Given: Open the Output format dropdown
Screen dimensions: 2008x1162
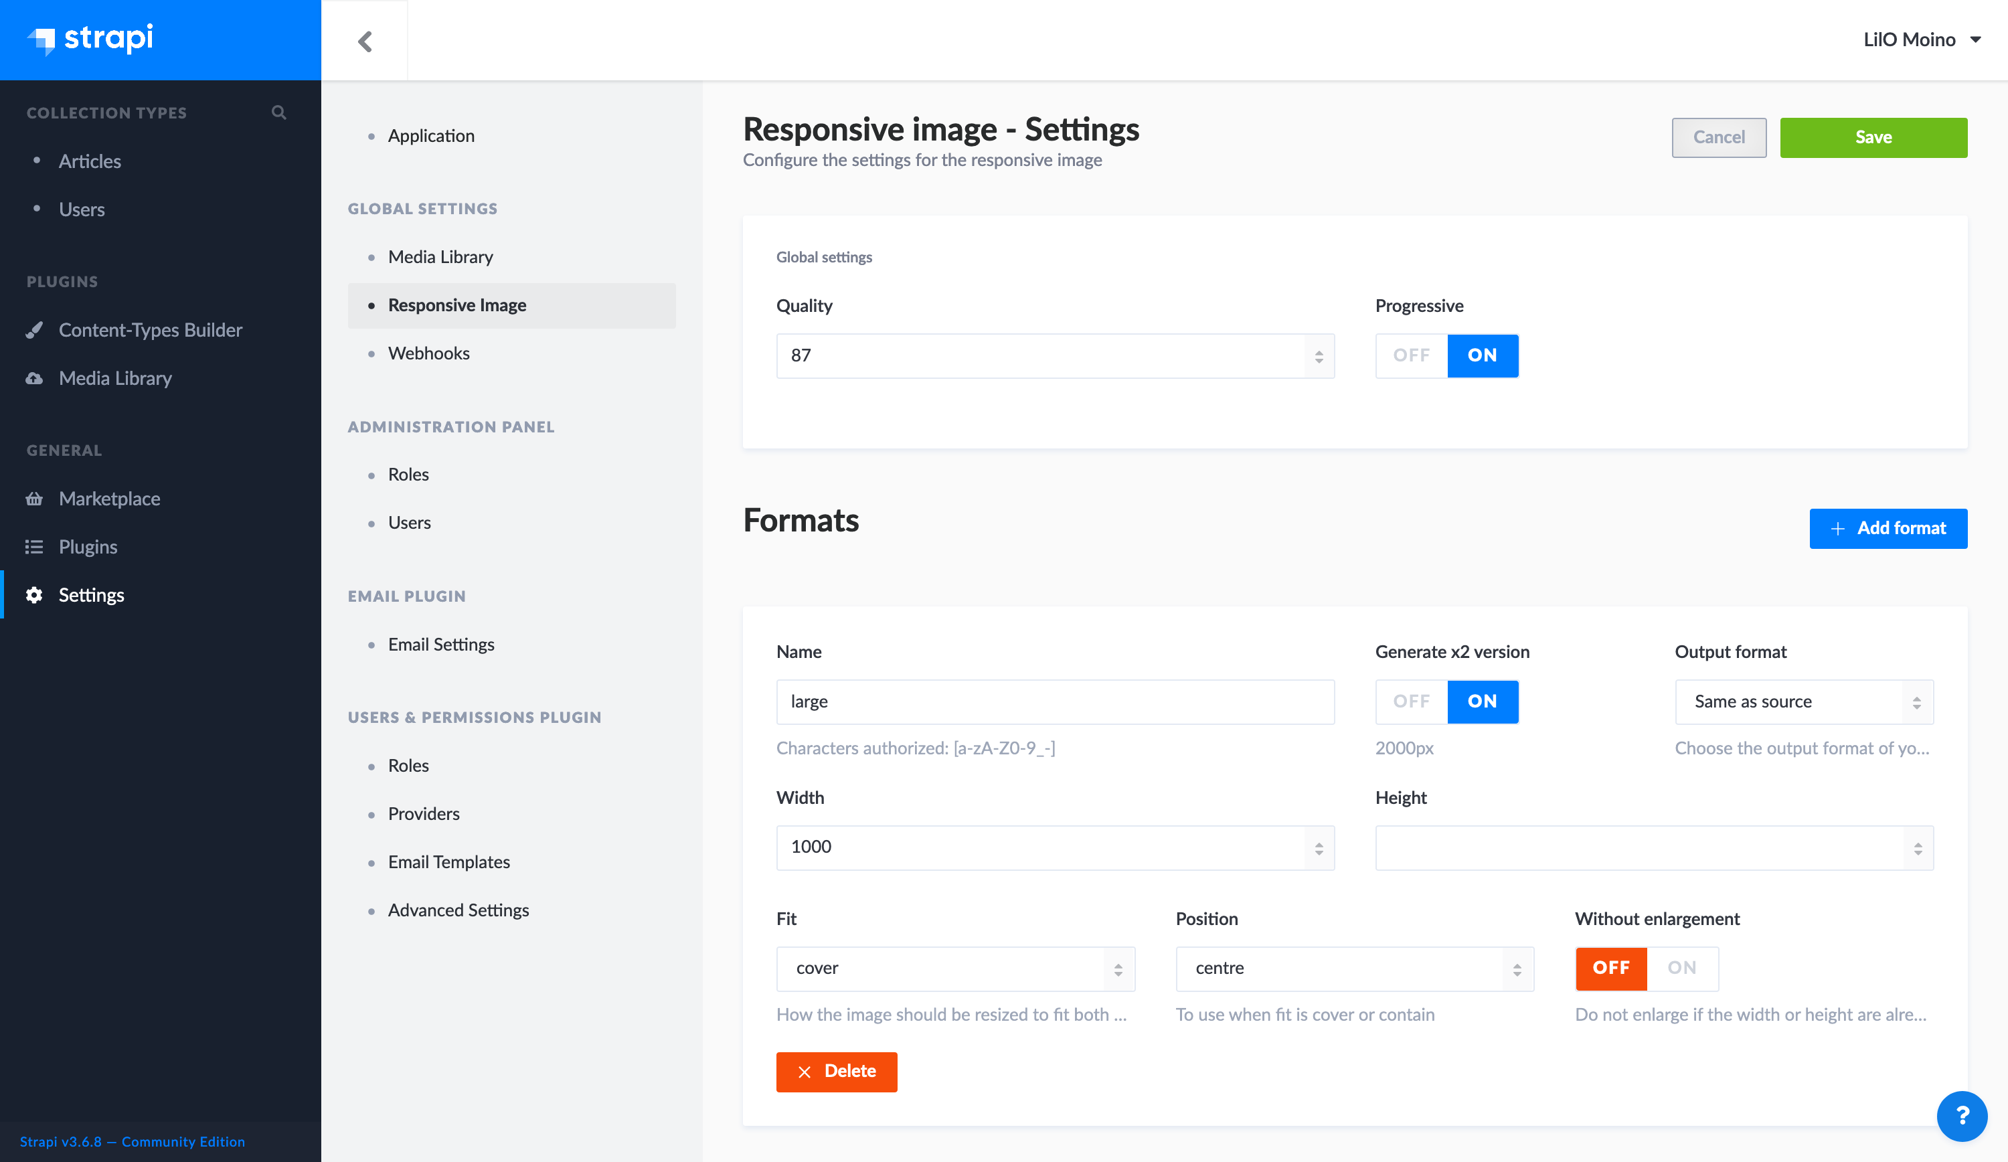Looking at the screenshot, I should coord(1803,701).
